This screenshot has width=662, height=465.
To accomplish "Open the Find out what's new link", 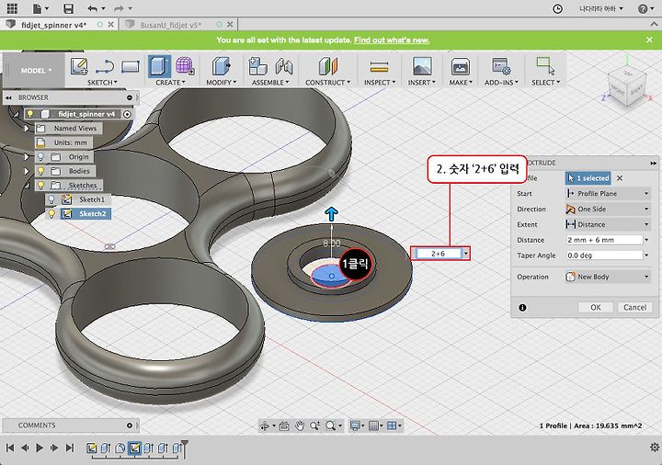I will pyautogui.click(x=392, y=40).
